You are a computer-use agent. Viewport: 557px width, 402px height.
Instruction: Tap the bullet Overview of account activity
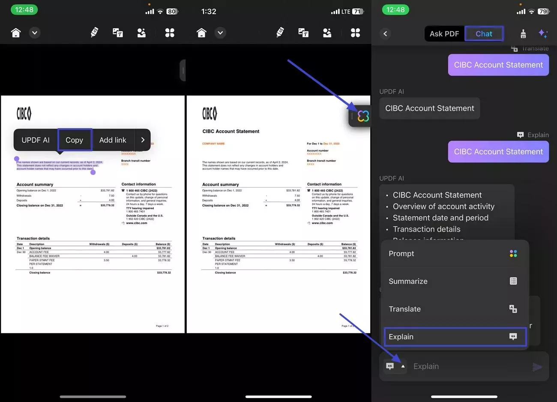[443, 207]
